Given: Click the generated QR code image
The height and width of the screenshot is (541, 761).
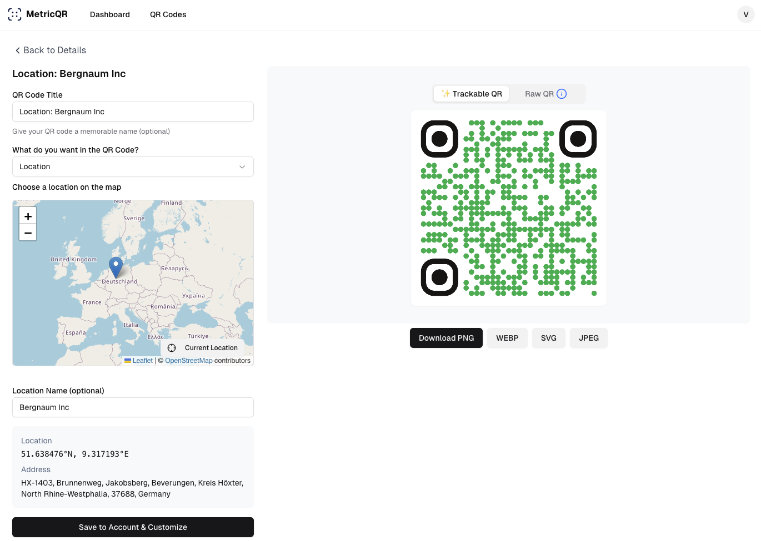Looking at the screenshot, I should point(509,208).
